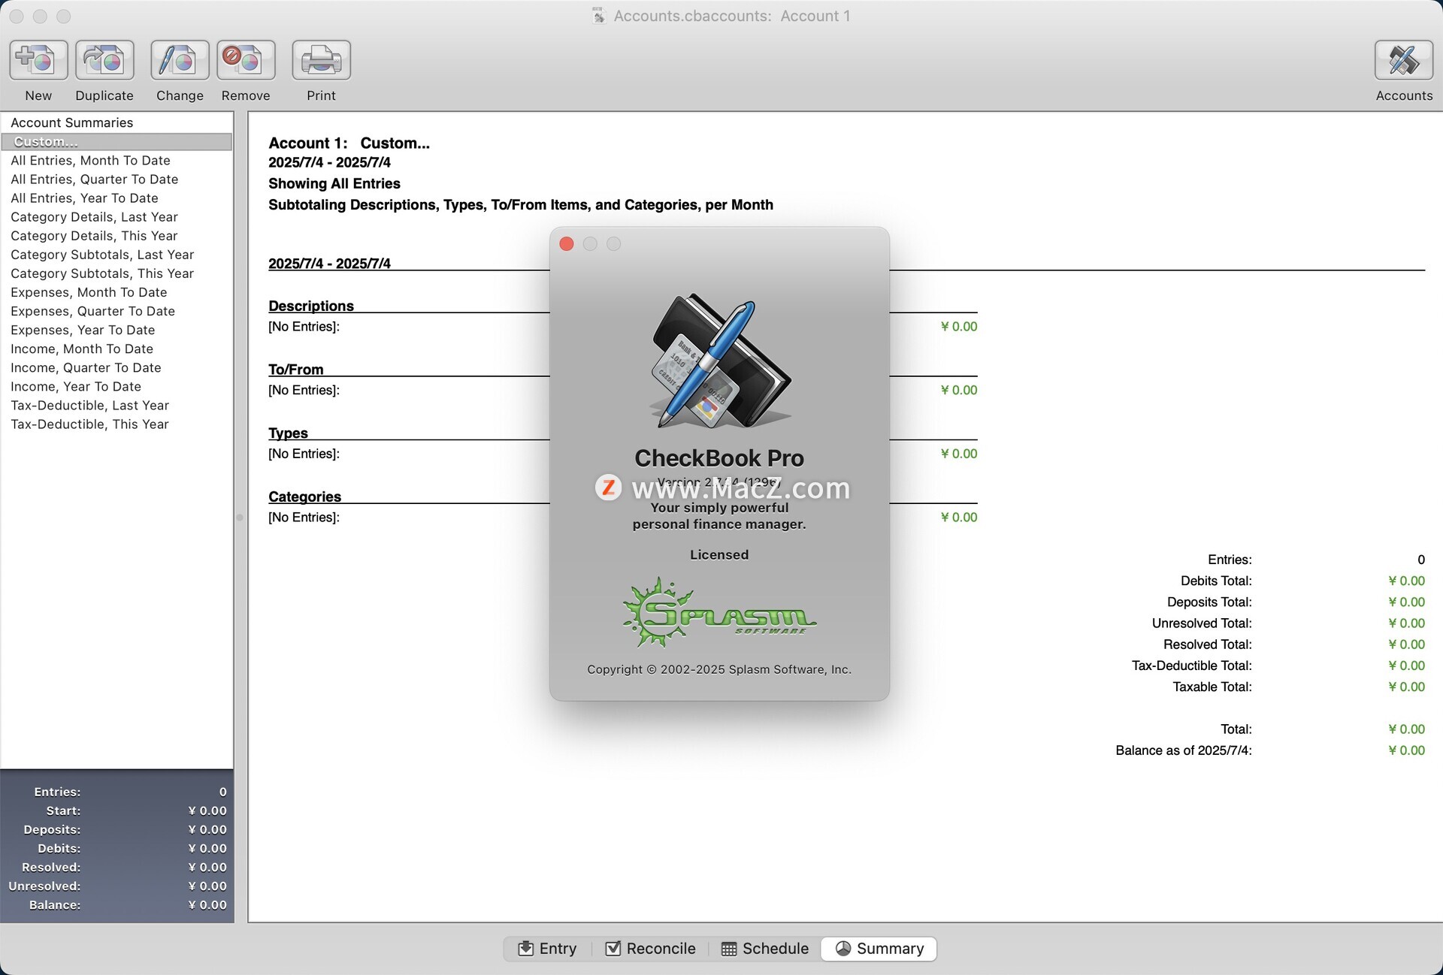The image size is (1443, 975).
Task: Click the CheckBook Pro app icon in About window
Action: coord(719,361)
